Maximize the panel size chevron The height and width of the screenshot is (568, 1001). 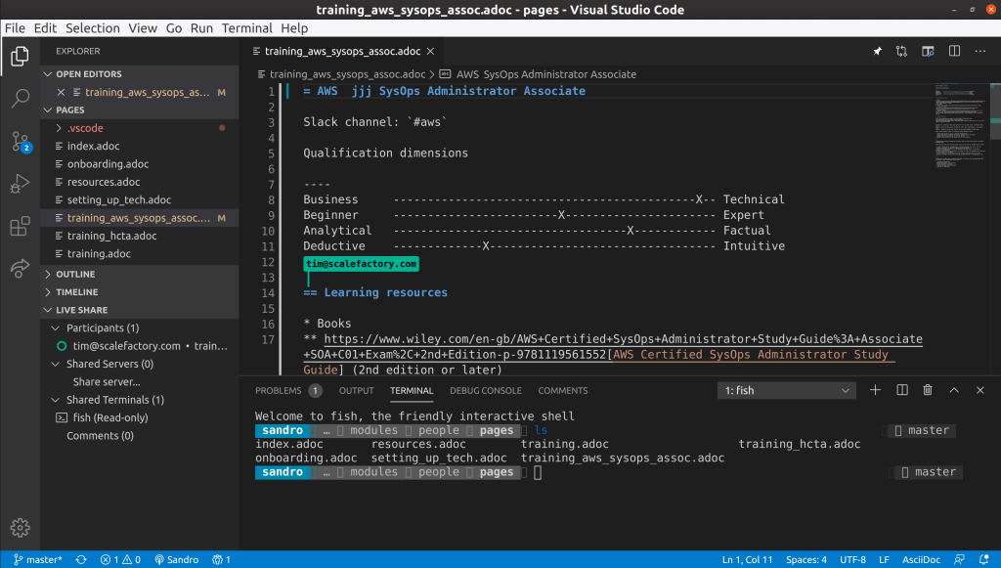[x=954, y=390]
